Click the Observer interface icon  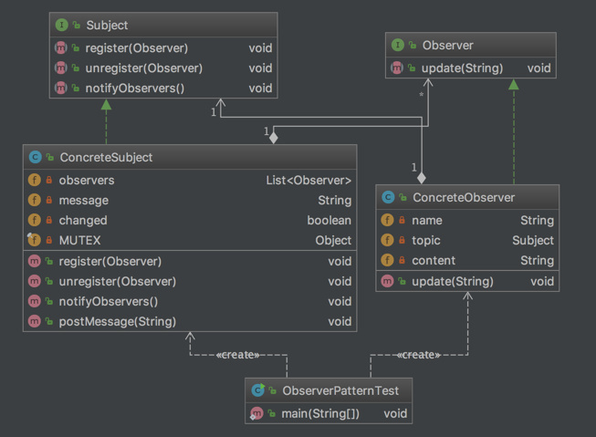click(397, 45)
